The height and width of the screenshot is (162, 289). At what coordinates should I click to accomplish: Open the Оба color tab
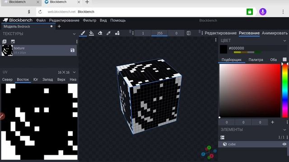click(x=273, y=60)
